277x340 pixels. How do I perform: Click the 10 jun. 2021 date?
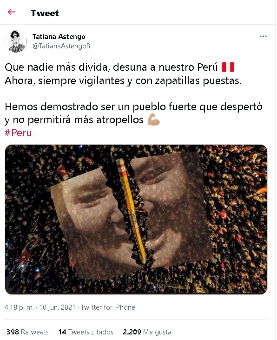[x=57, y=307]
